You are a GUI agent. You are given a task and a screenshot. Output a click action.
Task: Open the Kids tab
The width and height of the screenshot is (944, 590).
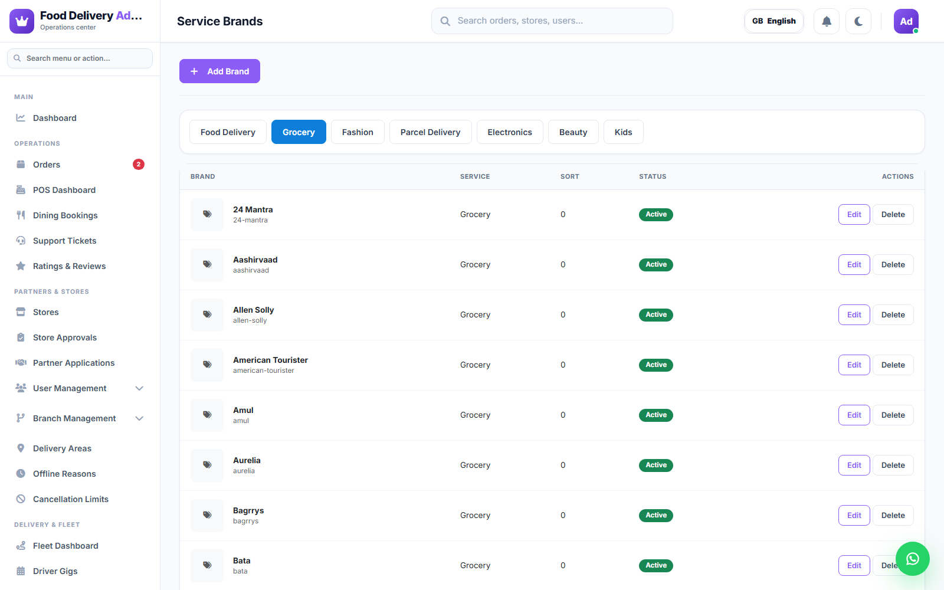tap(623, 132)
